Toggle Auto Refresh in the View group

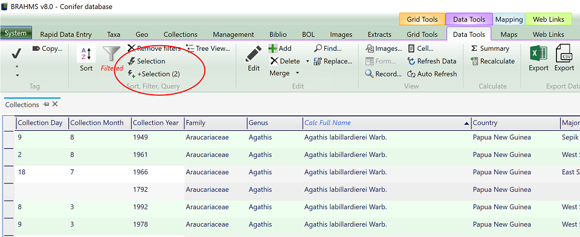tap(432, 74)
